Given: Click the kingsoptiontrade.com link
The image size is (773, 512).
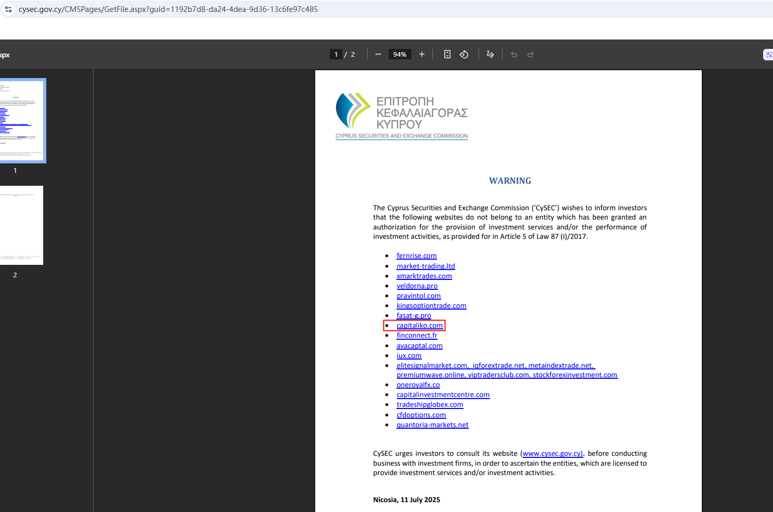Looking at the screenshot, I should pyautogui.click(x=431, y=306).
